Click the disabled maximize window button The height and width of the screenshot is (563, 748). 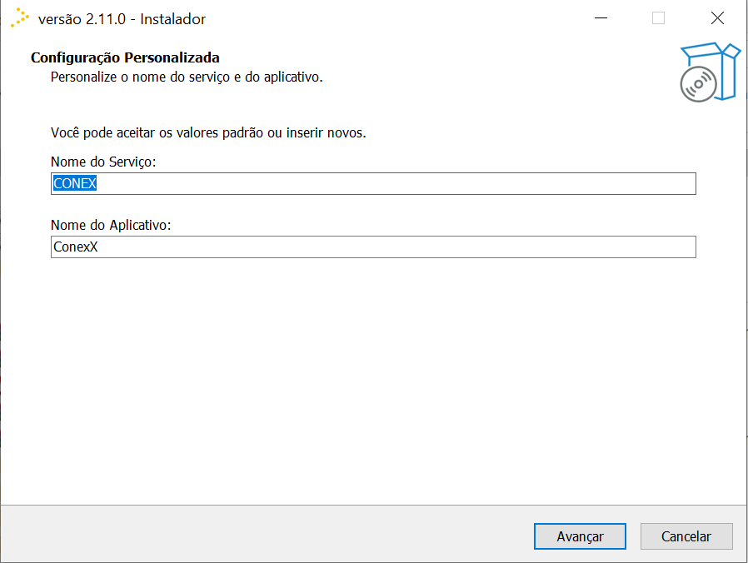pyautogui.click(x=658, y=18)
